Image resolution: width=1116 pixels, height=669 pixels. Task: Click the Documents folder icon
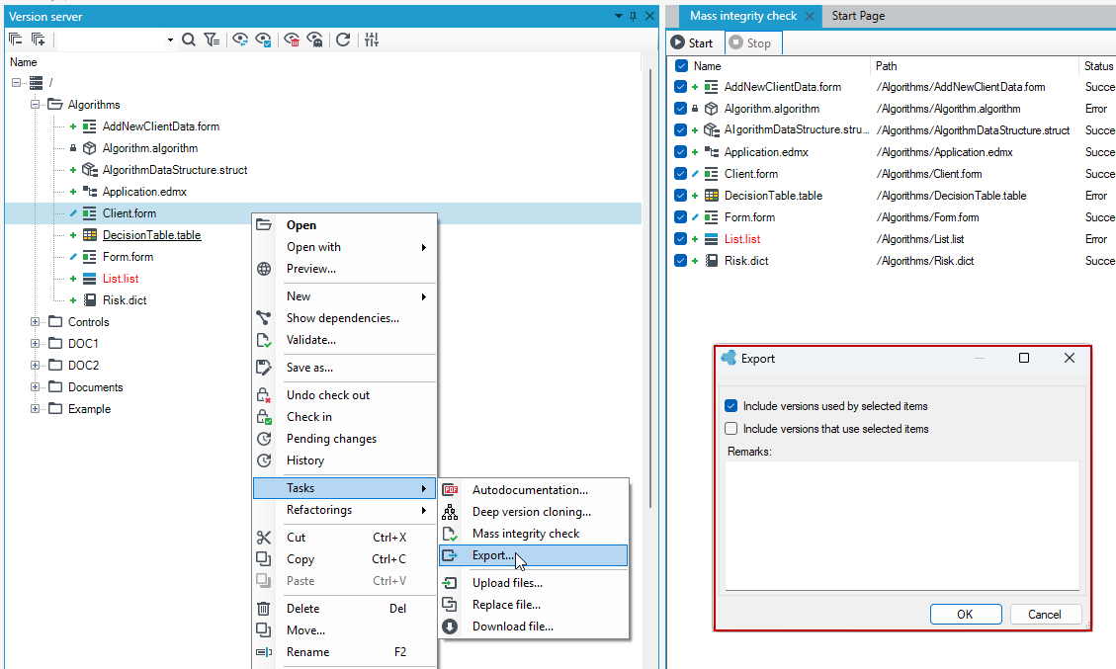click(55, 387)
